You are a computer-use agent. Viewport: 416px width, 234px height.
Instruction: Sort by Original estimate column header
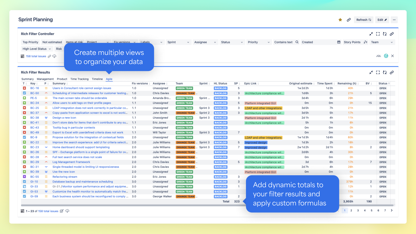coord(301,83)
